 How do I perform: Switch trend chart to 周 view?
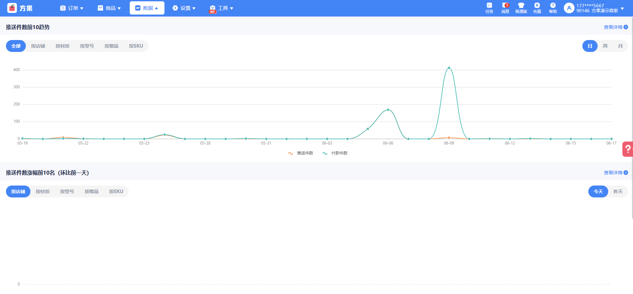pyautogui.click(x=605, y=46)
